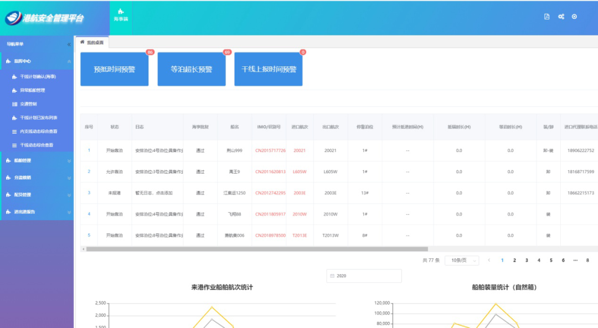Click the list icon beside 内支线动态综合查看
The image size is (598, 328).
point(14,132)
